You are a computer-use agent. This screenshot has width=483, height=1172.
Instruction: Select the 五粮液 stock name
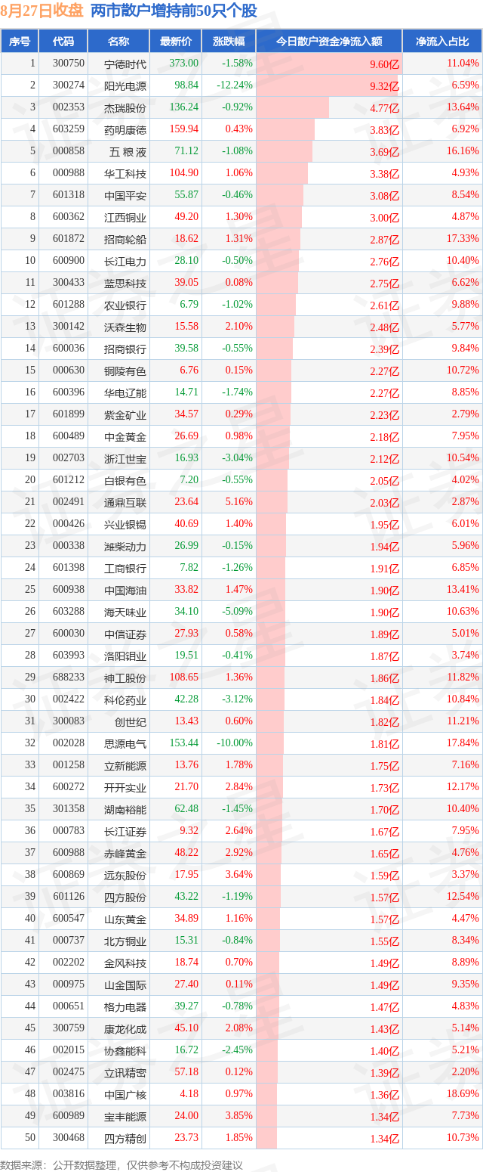click(125, 151)
